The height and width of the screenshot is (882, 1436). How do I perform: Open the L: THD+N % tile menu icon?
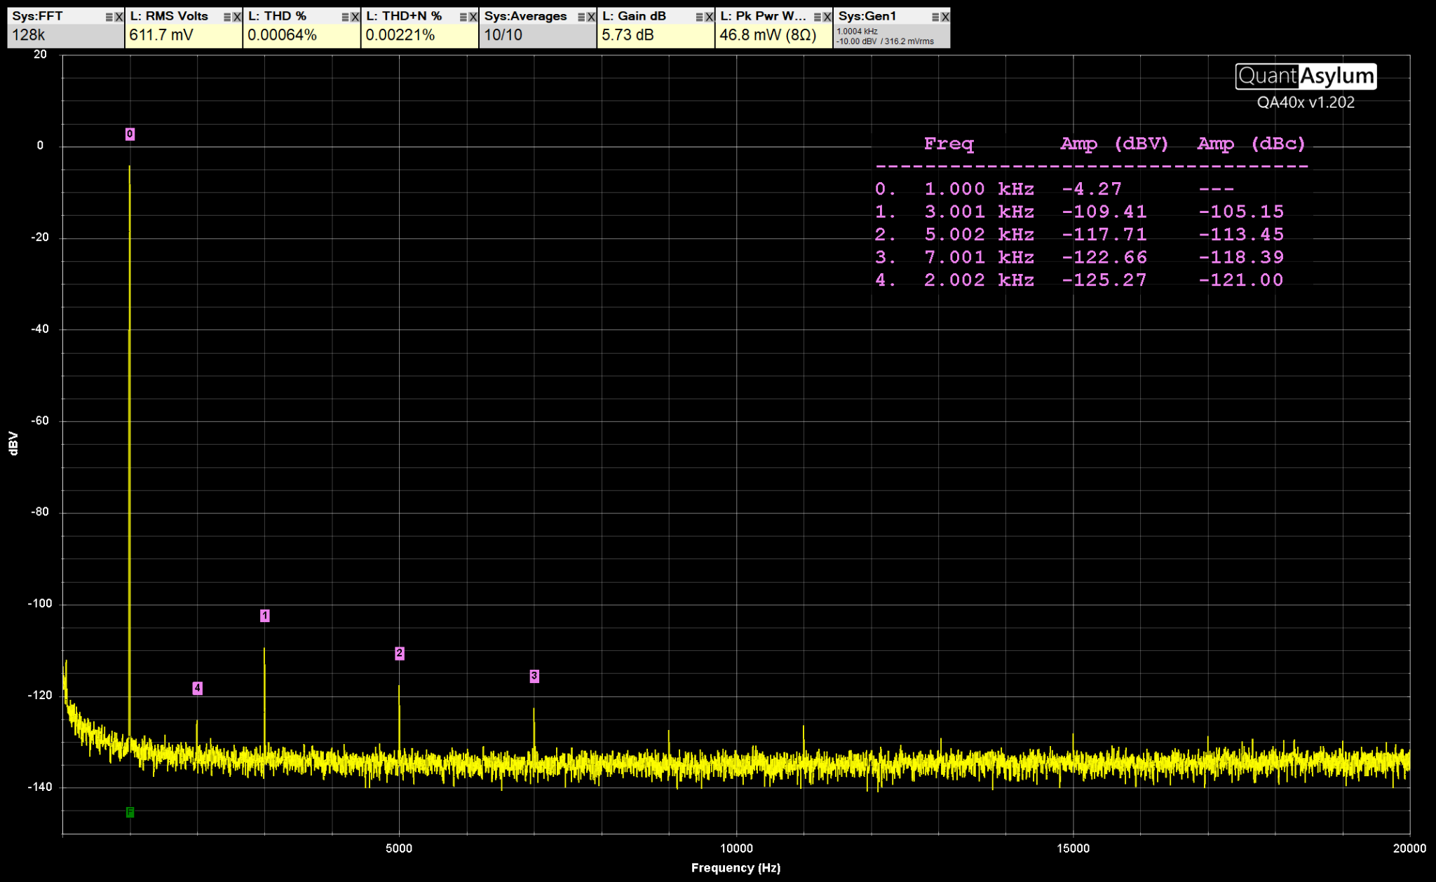tap(463, 17)
